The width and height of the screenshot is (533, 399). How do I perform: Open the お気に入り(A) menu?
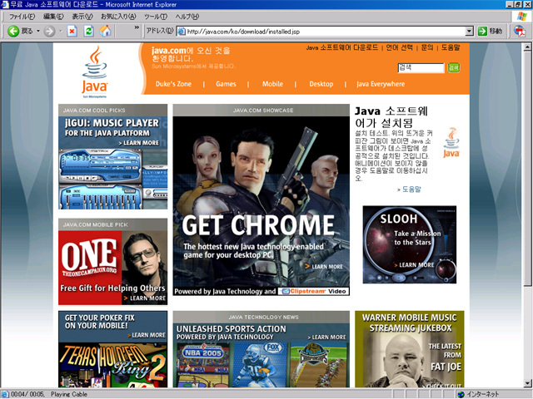click(118, 17)
